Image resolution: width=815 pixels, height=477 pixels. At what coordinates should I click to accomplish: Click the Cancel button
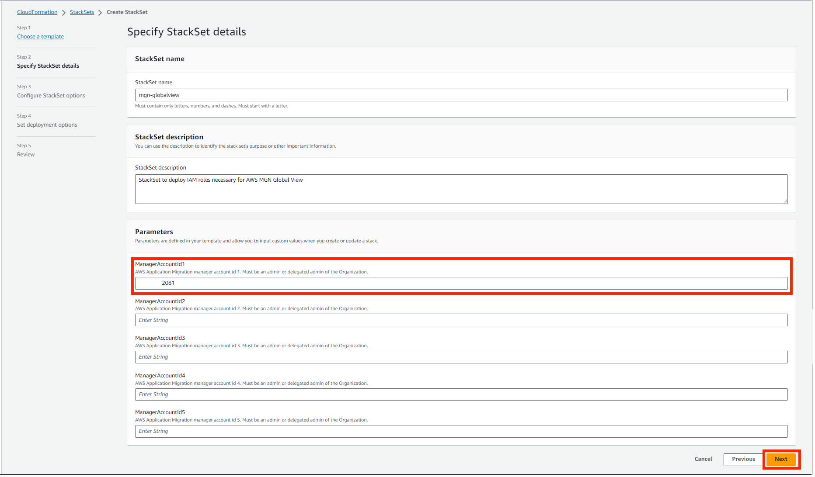point(703,459)
